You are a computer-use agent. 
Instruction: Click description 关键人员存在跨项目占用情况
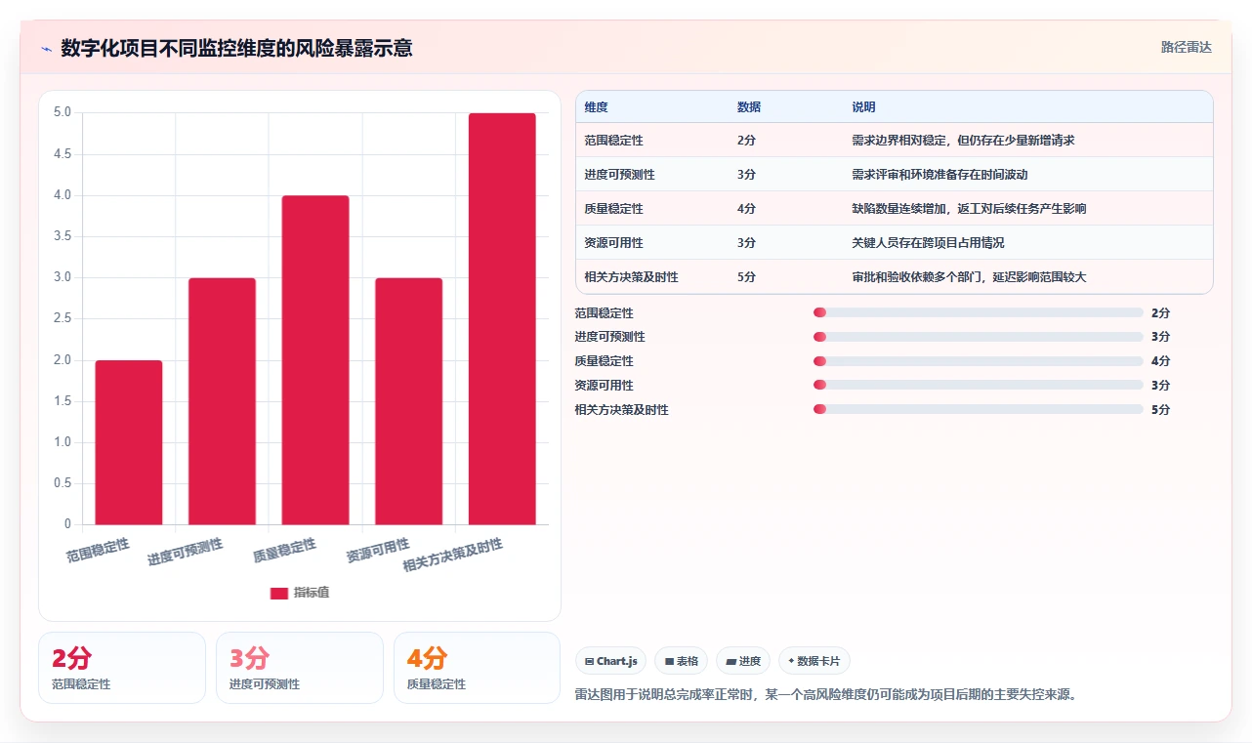pyautogui.click(x=928, y=243)
